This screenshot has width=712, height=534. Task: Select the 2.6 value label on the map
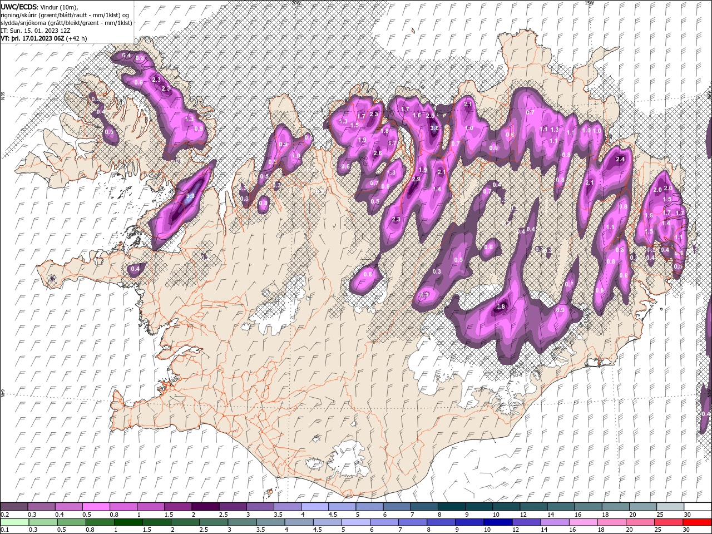click(x=378, y=153)
